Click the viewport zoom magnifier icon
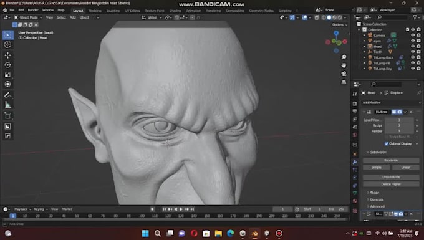This screenshot has height=240, width=424. (344, 57)
